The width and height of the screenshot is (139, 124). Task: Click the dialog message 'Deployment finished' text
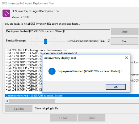90,71
